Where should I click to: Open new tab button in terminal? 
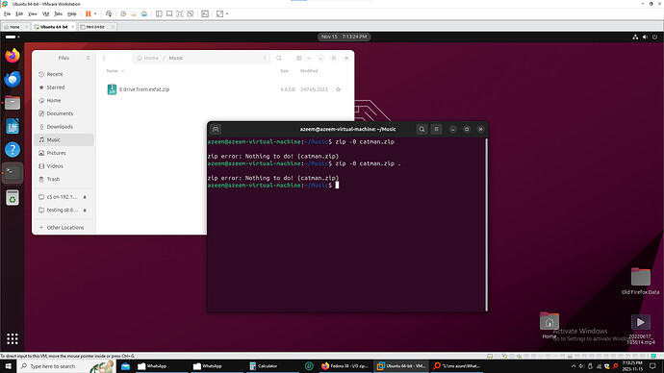tap(216, 129)
